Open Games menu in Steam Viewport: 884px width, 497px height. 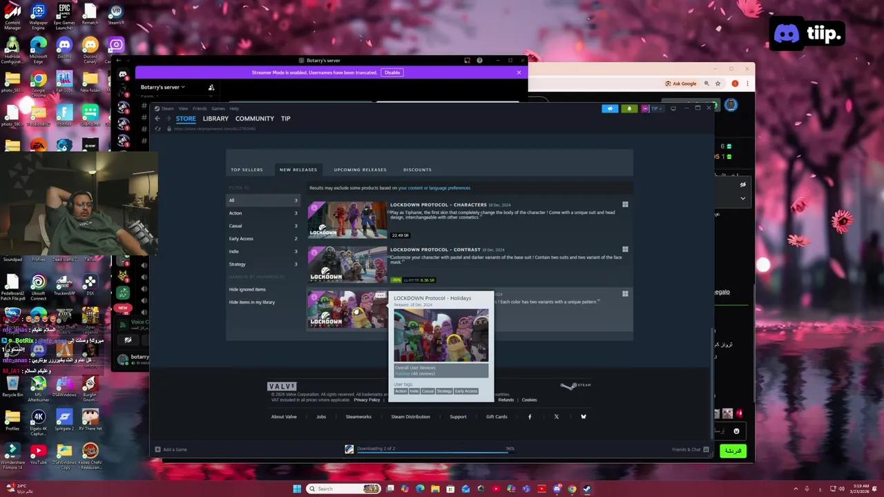[218, 108]
